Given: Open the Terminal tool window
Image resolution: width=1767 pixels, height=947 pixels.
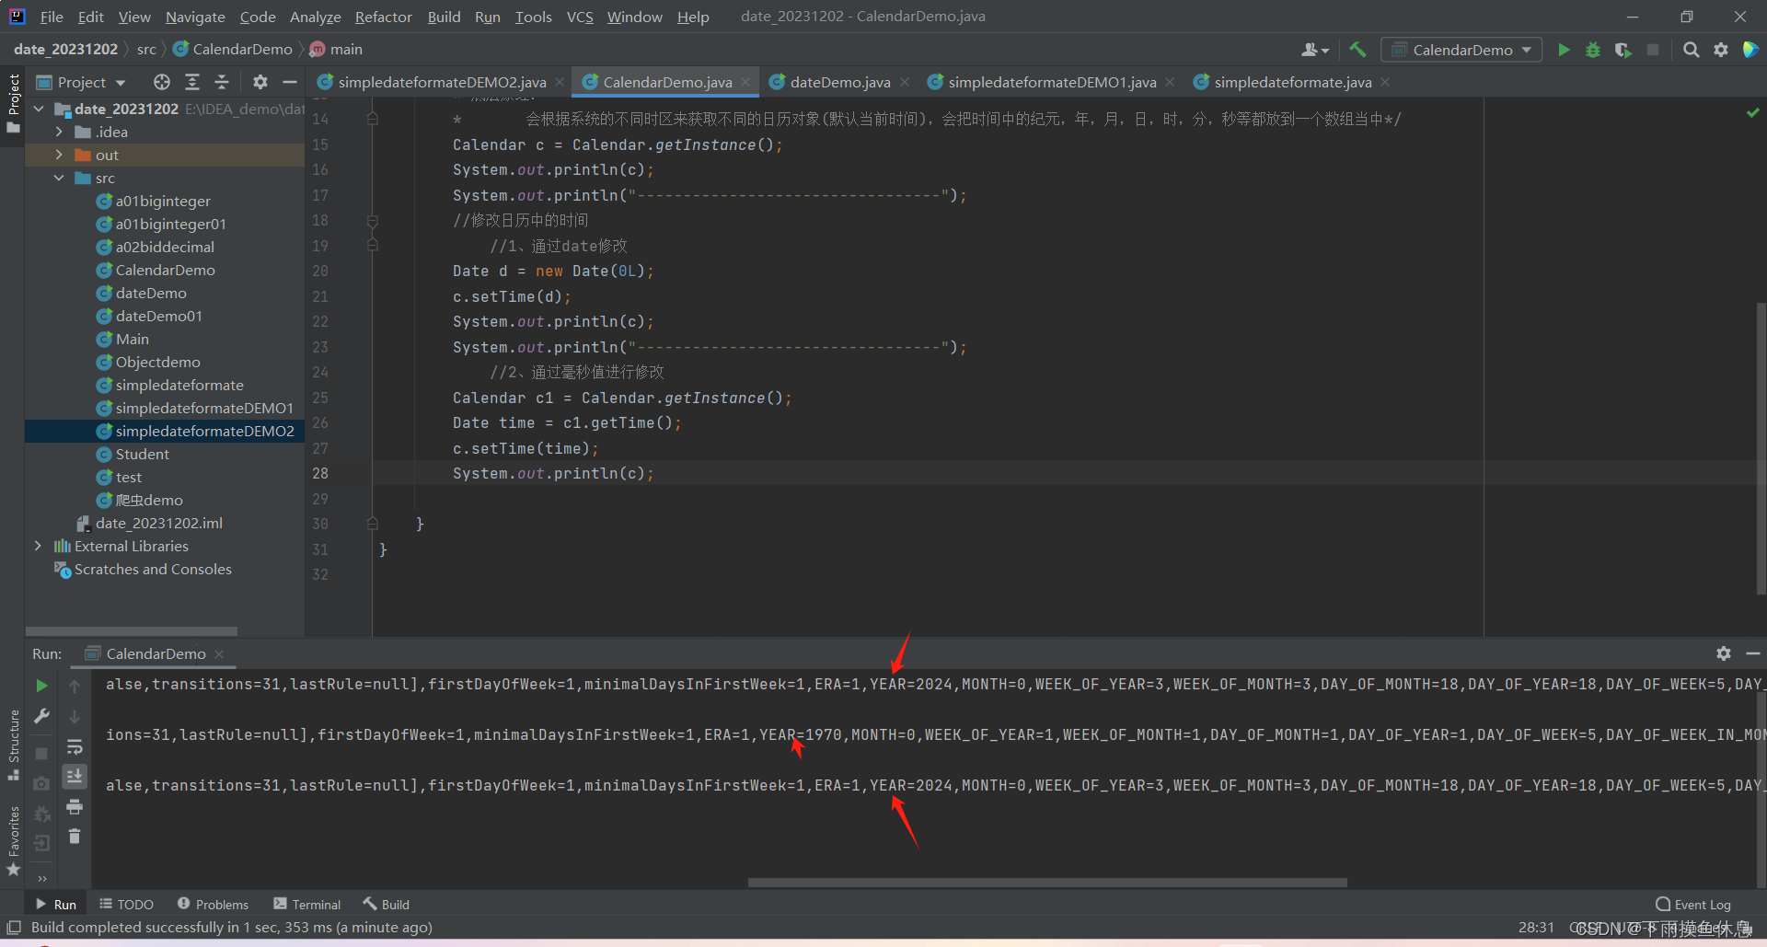Looking at the screenshot, I should (307, 905).
